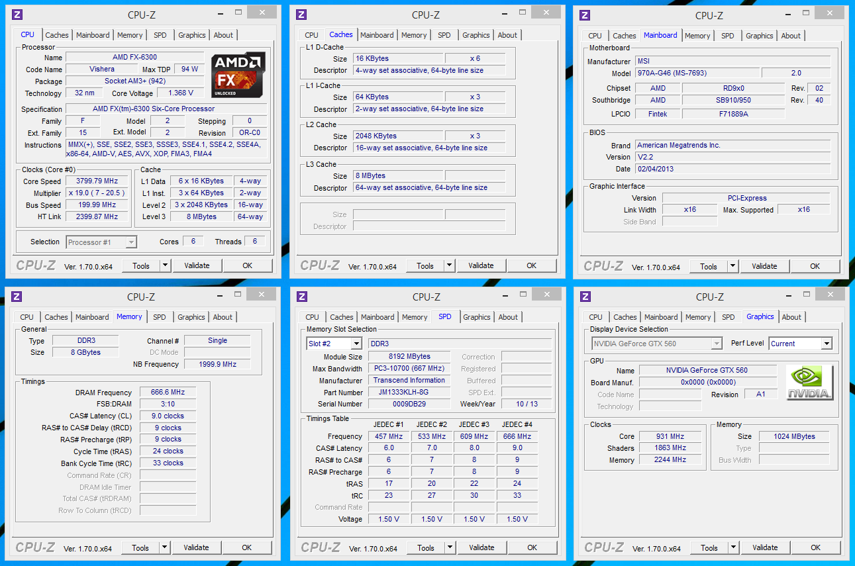Click the DRAM Frequency 666.6 MHz value
The image size is (855, 566).
tap(168, 392)
